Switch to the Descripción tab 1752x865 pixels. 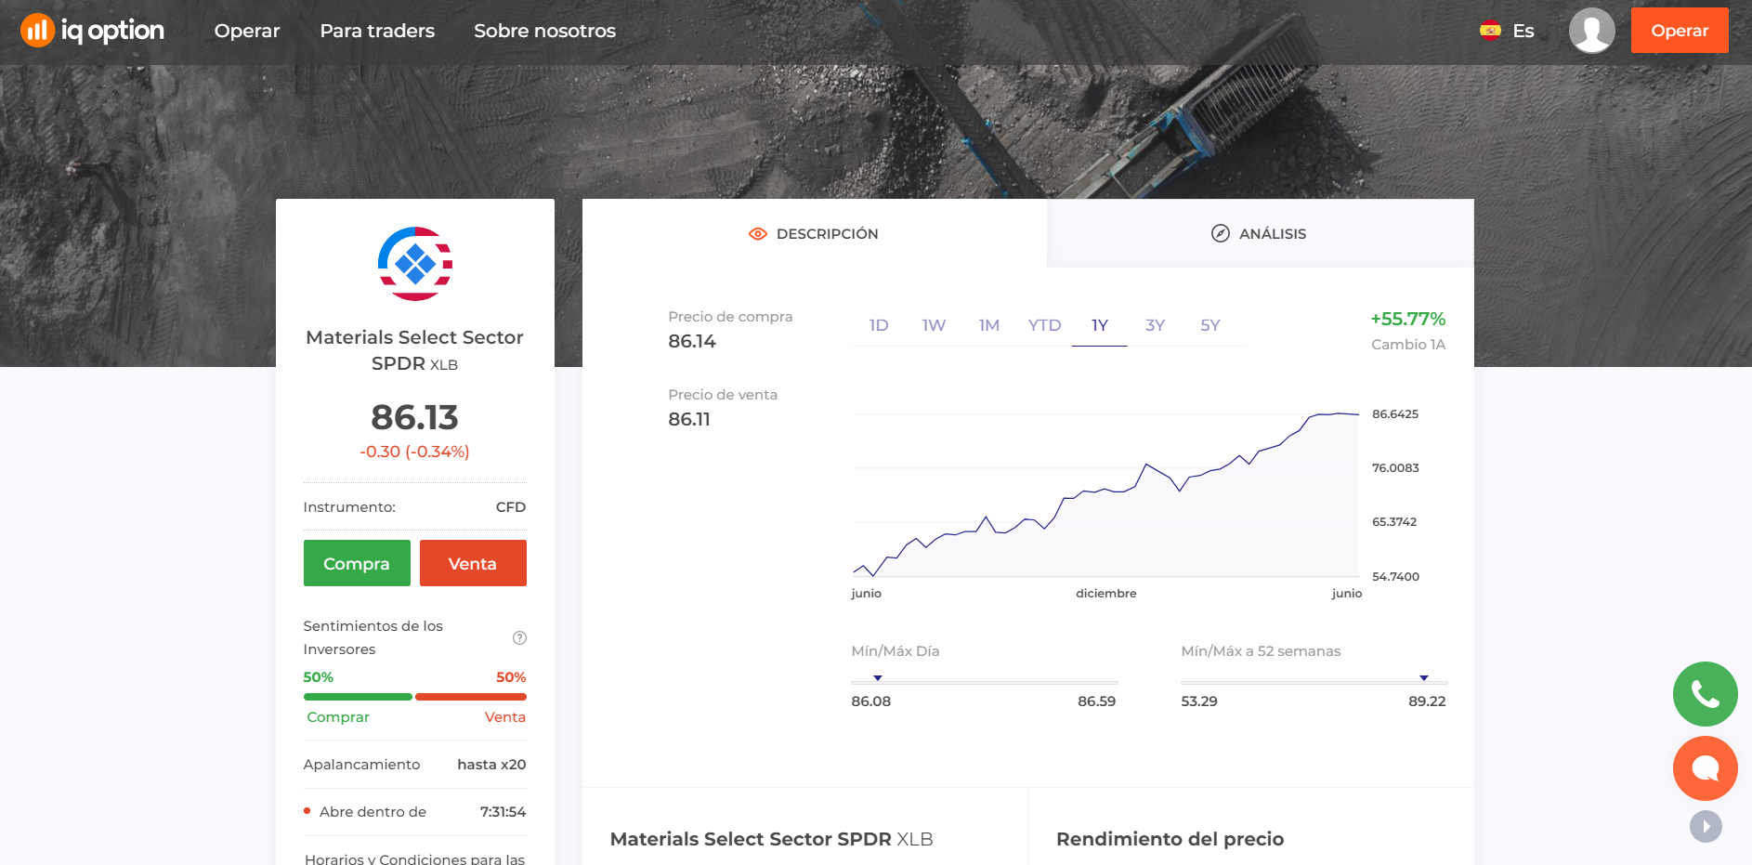814,234
